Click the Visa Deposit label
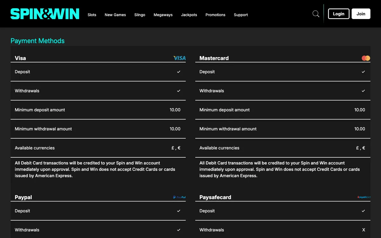Image resolution: width=381 pixels, height=238 pixels. 22,72
